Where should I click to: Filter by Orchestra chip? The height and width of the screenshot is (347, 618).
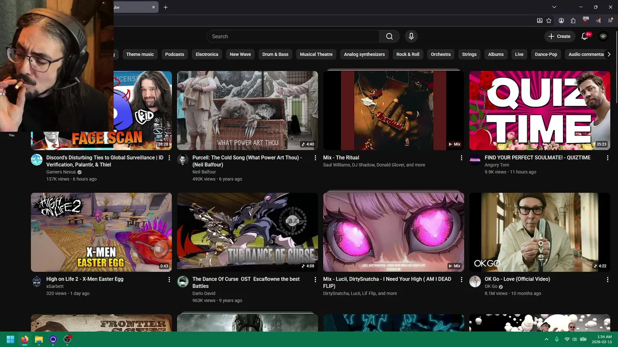pos(441,54)
